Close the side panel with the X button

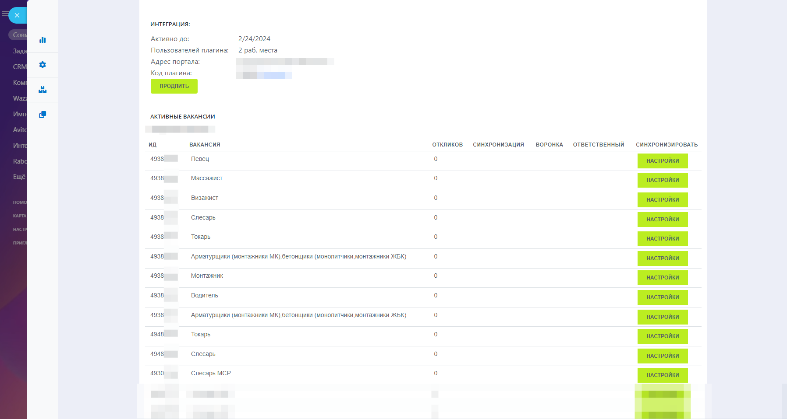click(17, 15)
